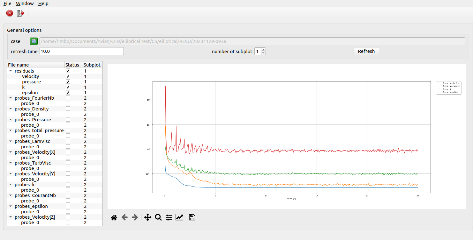Viewport: 473px width, 240px height.
Task: Open the Edit axis curve parameters icon
Action: coord(179,218)
